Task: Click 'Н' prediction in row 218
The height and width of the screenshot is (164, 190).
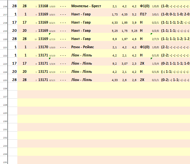Action: [141, 22]
